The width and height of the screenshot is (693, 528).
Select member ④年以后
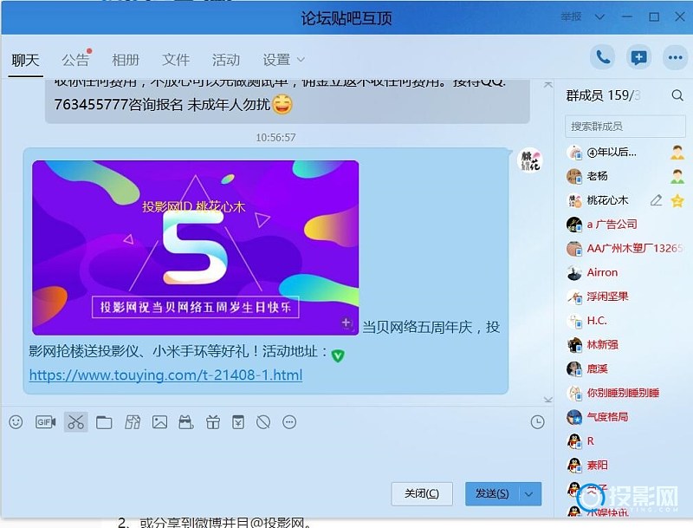(x=625, y=153)
